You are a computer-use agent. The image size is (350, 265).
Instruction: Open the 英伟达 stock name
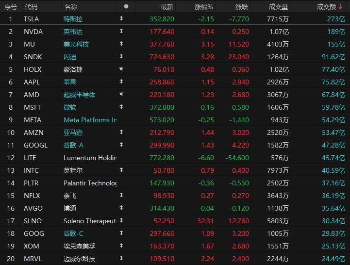[73, 32]
